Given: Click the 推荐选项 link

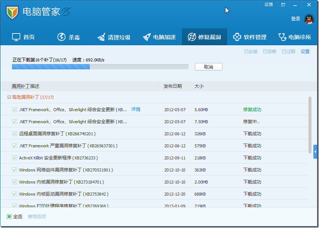Looking at the screenshot, I should (37, 216).
